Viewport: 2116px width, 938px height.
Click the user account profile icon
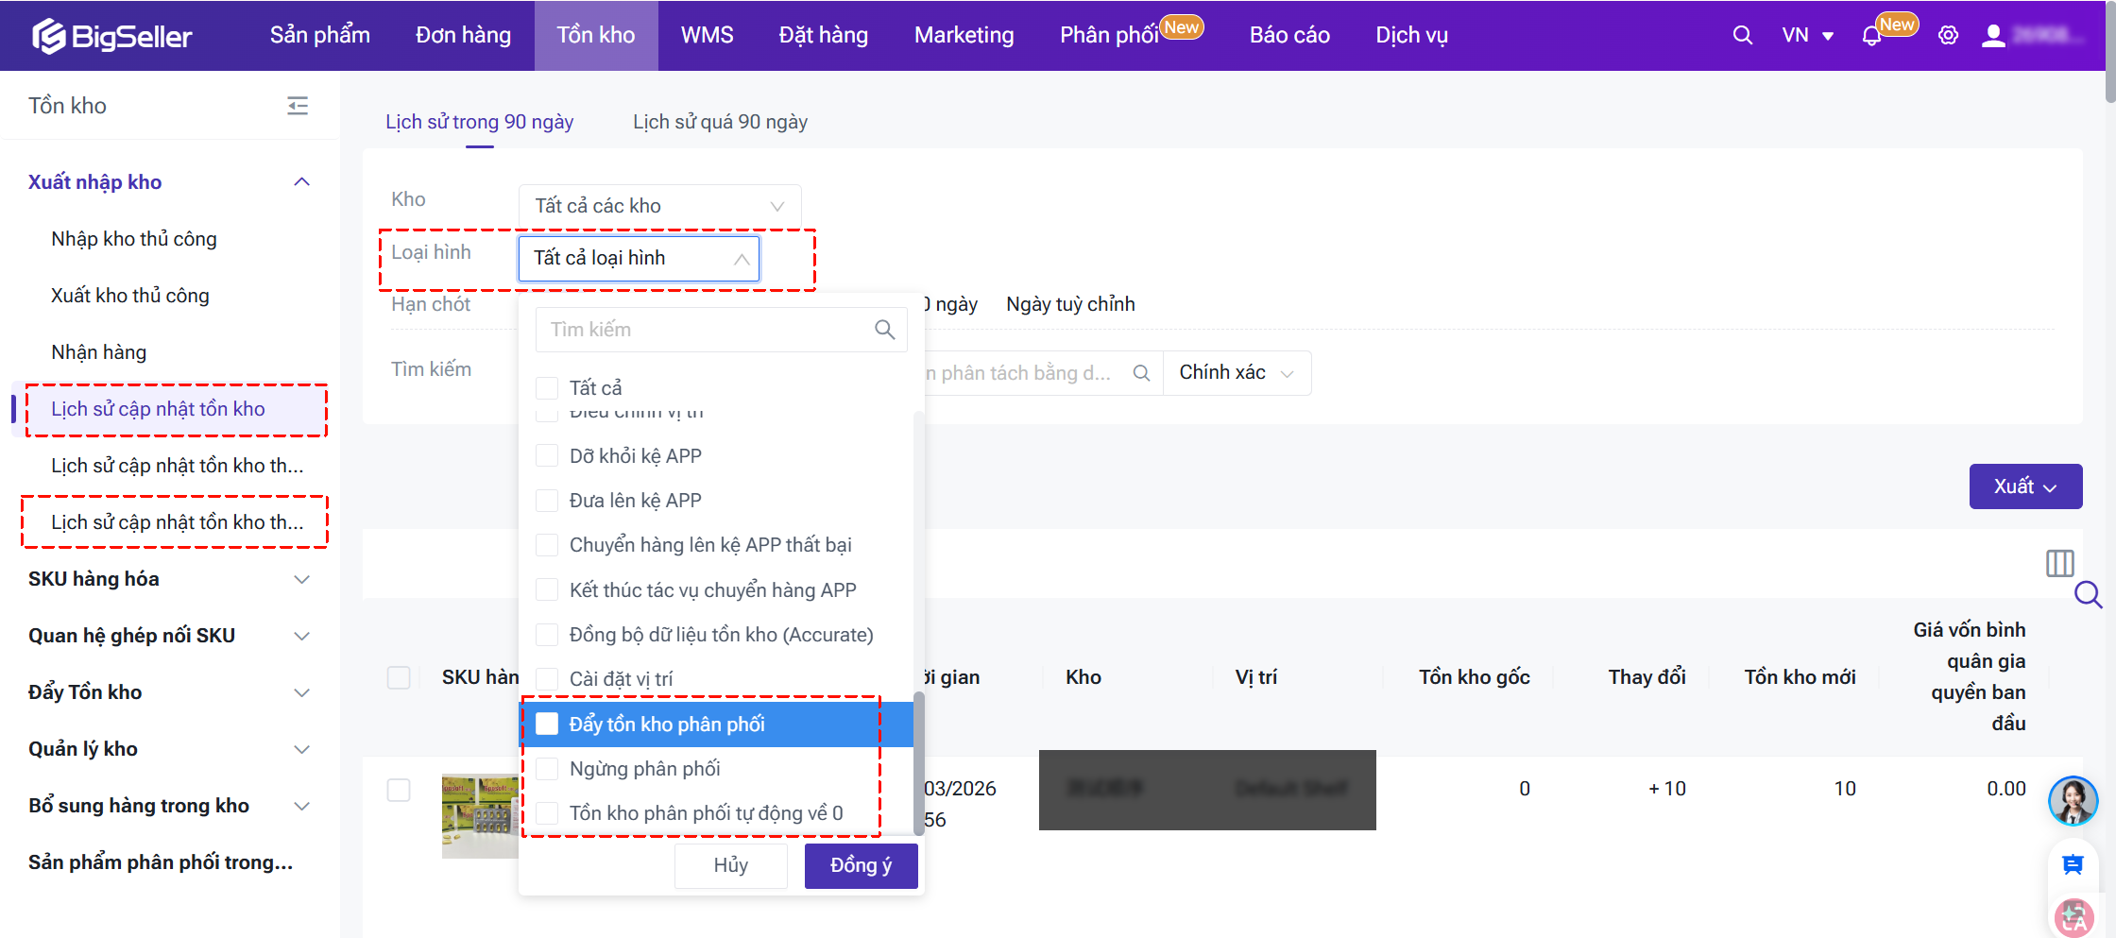[1993, 36]
